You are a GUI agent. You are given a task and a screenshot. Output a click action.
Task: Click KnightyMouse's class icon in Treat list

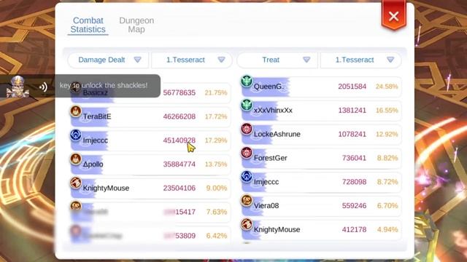(x=247, y=224)
